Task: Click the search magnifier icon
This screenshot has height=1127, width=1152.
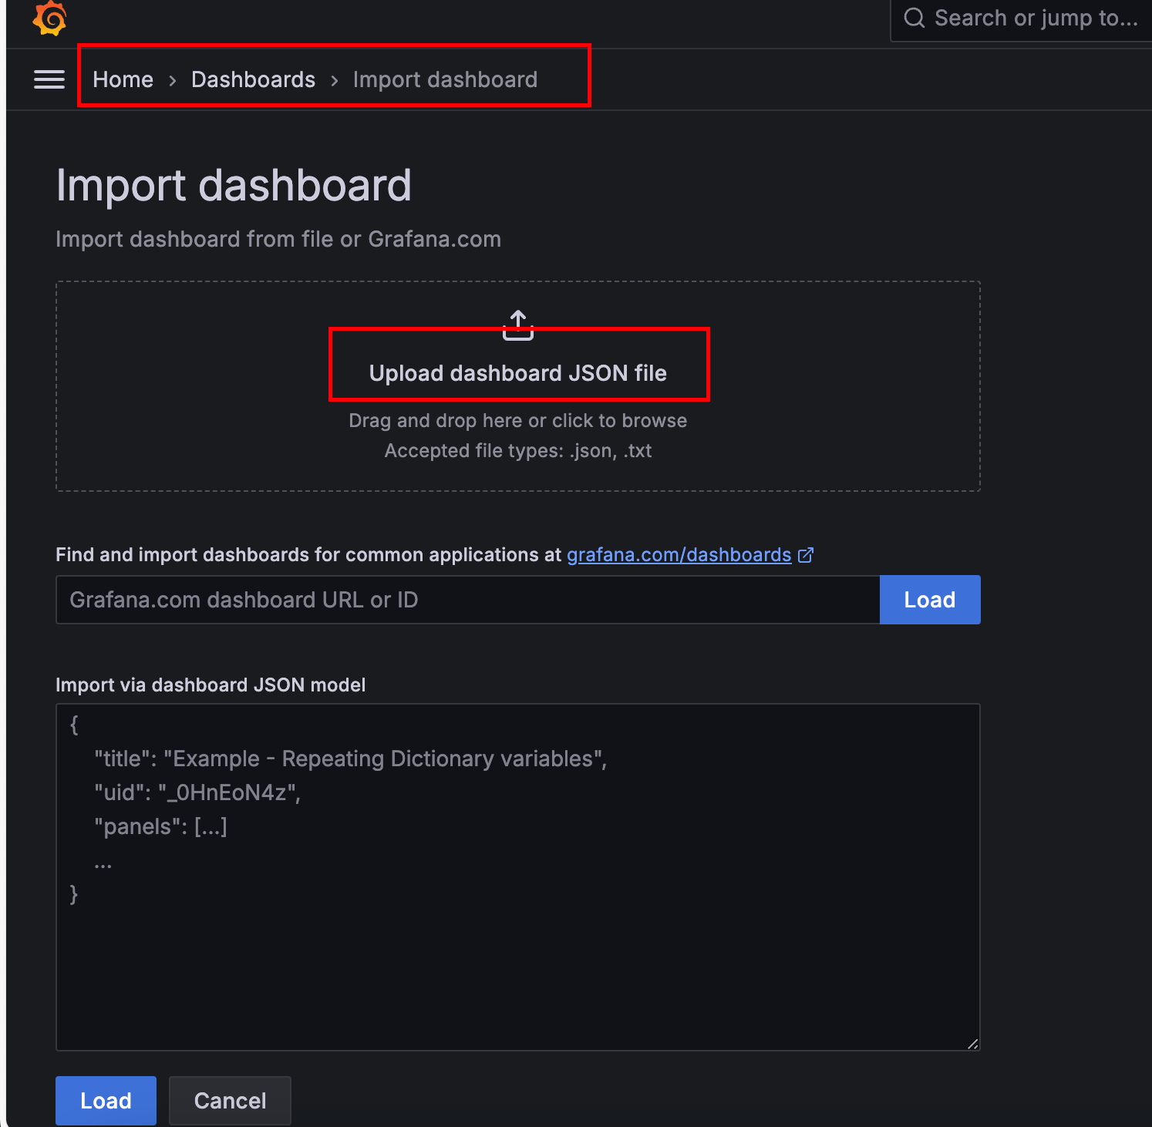Action: [x=915, y=18]
